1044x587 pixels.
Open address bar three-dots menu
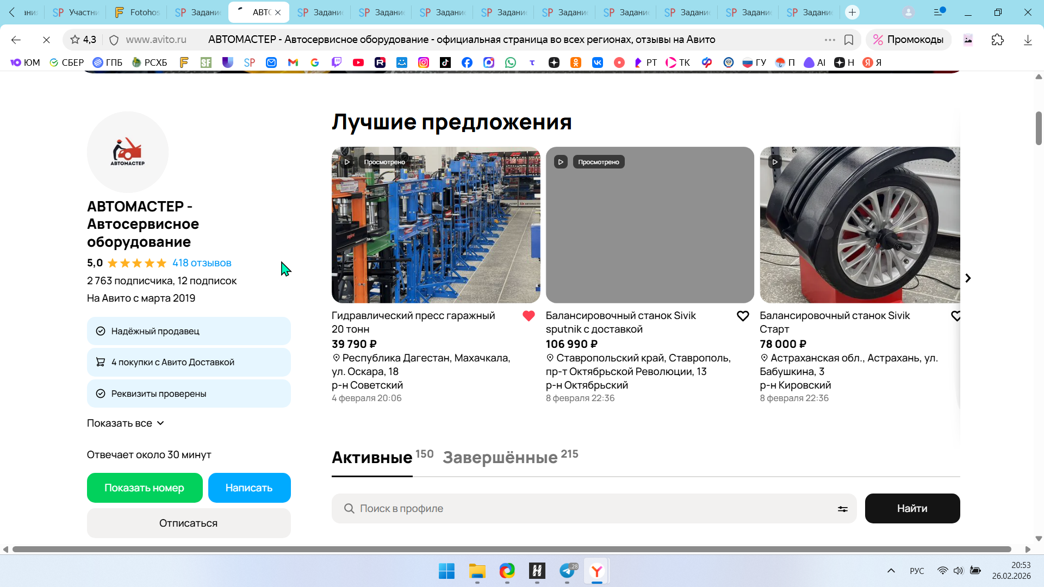click(830, 40)
